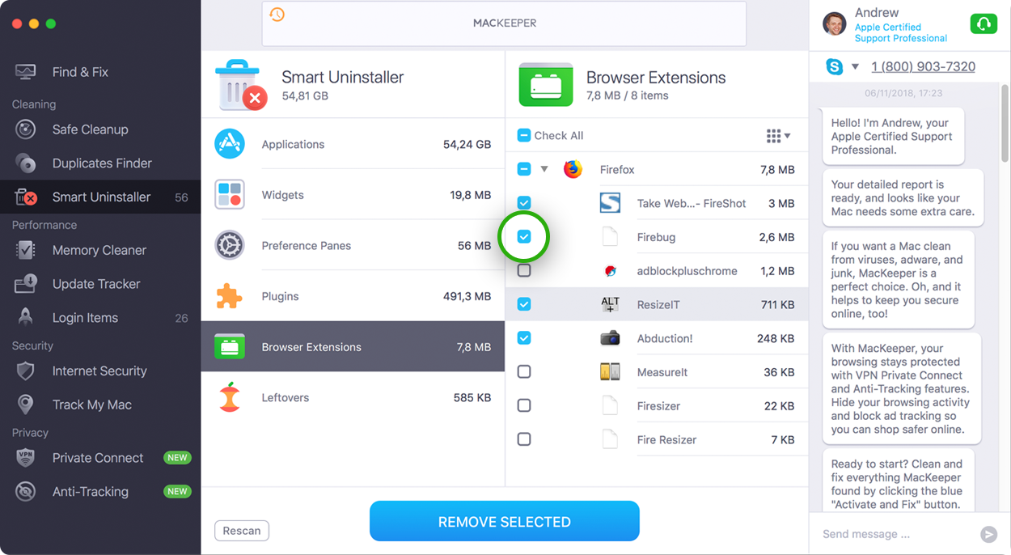Click the Leftovers apple core icon
Image resolution: width=1011 pixels, height=555 pixels.
point(230,397)
